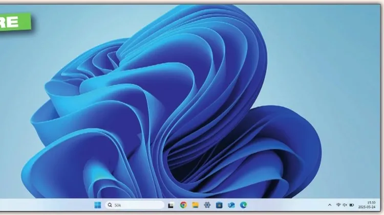This screenshot has width=384, height=215.
Task: Open Task View from the taskbar
Action: (170, 205)
